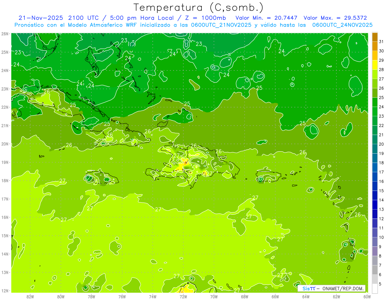
Task: Click the colorbar segment between 24 and 25
Action: 375,102
